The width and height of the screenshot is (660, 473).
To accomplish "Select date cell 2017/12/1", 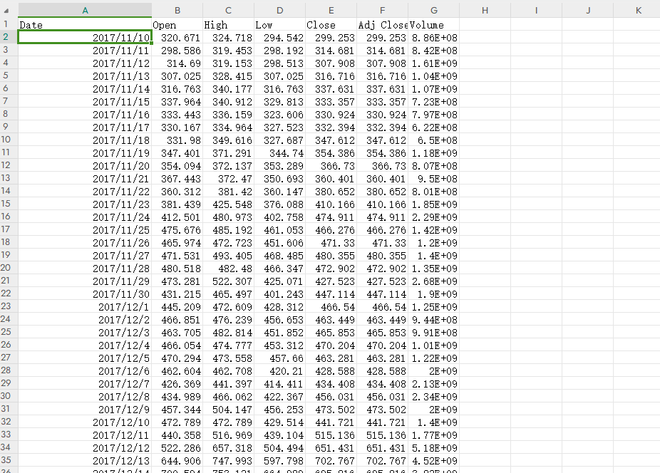I will pos(85,307).
